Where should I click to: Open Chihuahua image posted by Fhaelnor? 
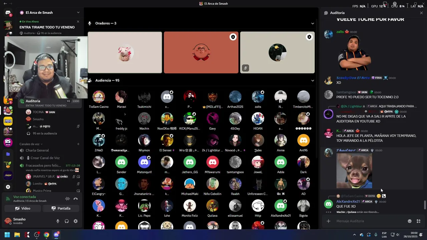[354, 171]
